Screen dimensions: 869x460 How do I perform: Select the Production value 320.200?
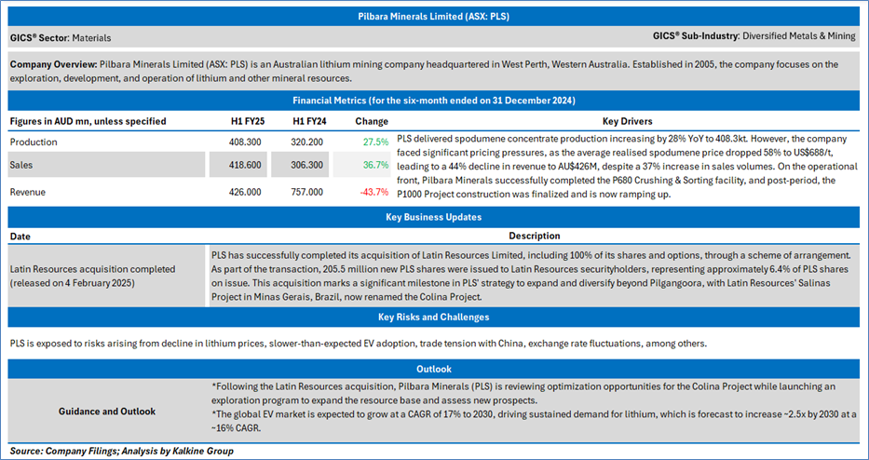tap(306, 142)
